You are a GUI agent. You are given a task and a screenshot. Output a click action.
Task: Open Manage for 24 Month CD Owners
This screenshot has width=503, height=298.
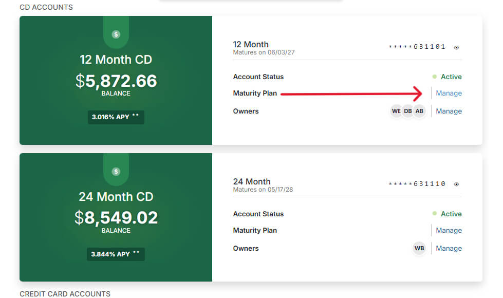pyautogui.click(x=449, y=249)
